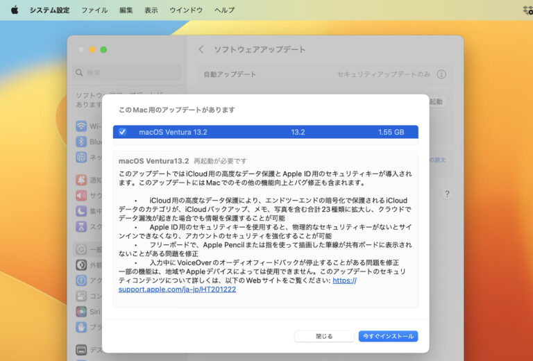Image resolution: width=533 pixels, height=361 pixels.
Task: Open the システム設定 menu
Action: 50,10
